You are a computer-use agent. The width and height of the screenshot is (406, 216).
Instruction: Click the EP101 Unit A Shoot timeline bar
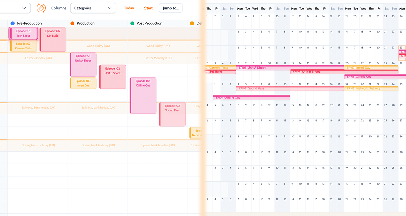point(264,67)
